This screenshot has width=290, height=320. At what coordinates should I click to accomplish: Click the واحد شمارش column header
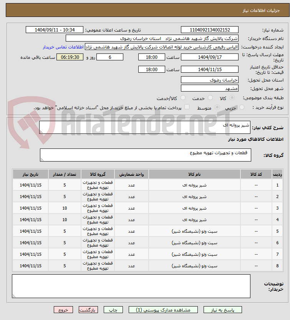click(131, 174)
